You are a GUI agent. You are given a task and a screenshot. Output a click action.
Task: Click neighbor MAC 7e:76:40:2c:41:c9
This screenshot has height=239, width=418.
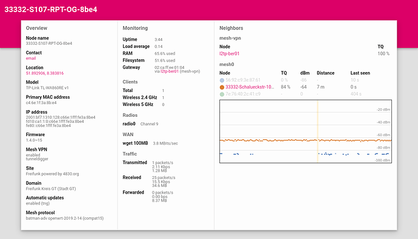click(243, 94)
